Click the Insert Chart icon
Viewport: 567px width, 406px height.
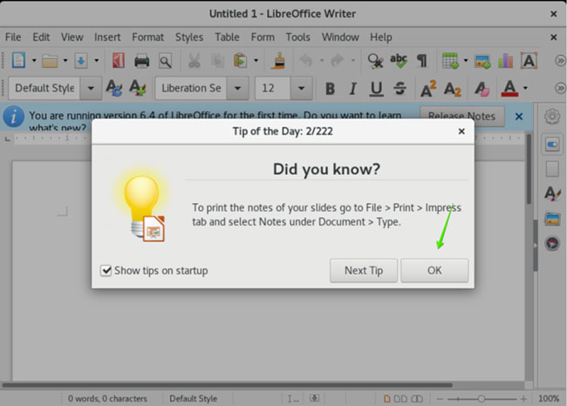505,61
